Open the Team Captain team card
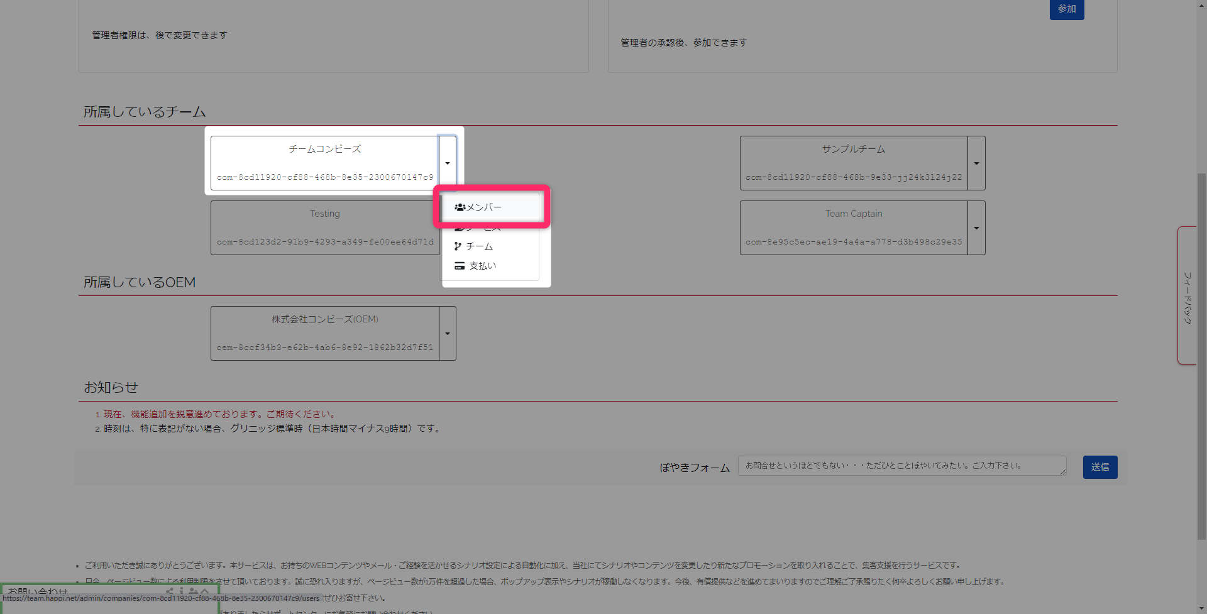 [854, 228]
